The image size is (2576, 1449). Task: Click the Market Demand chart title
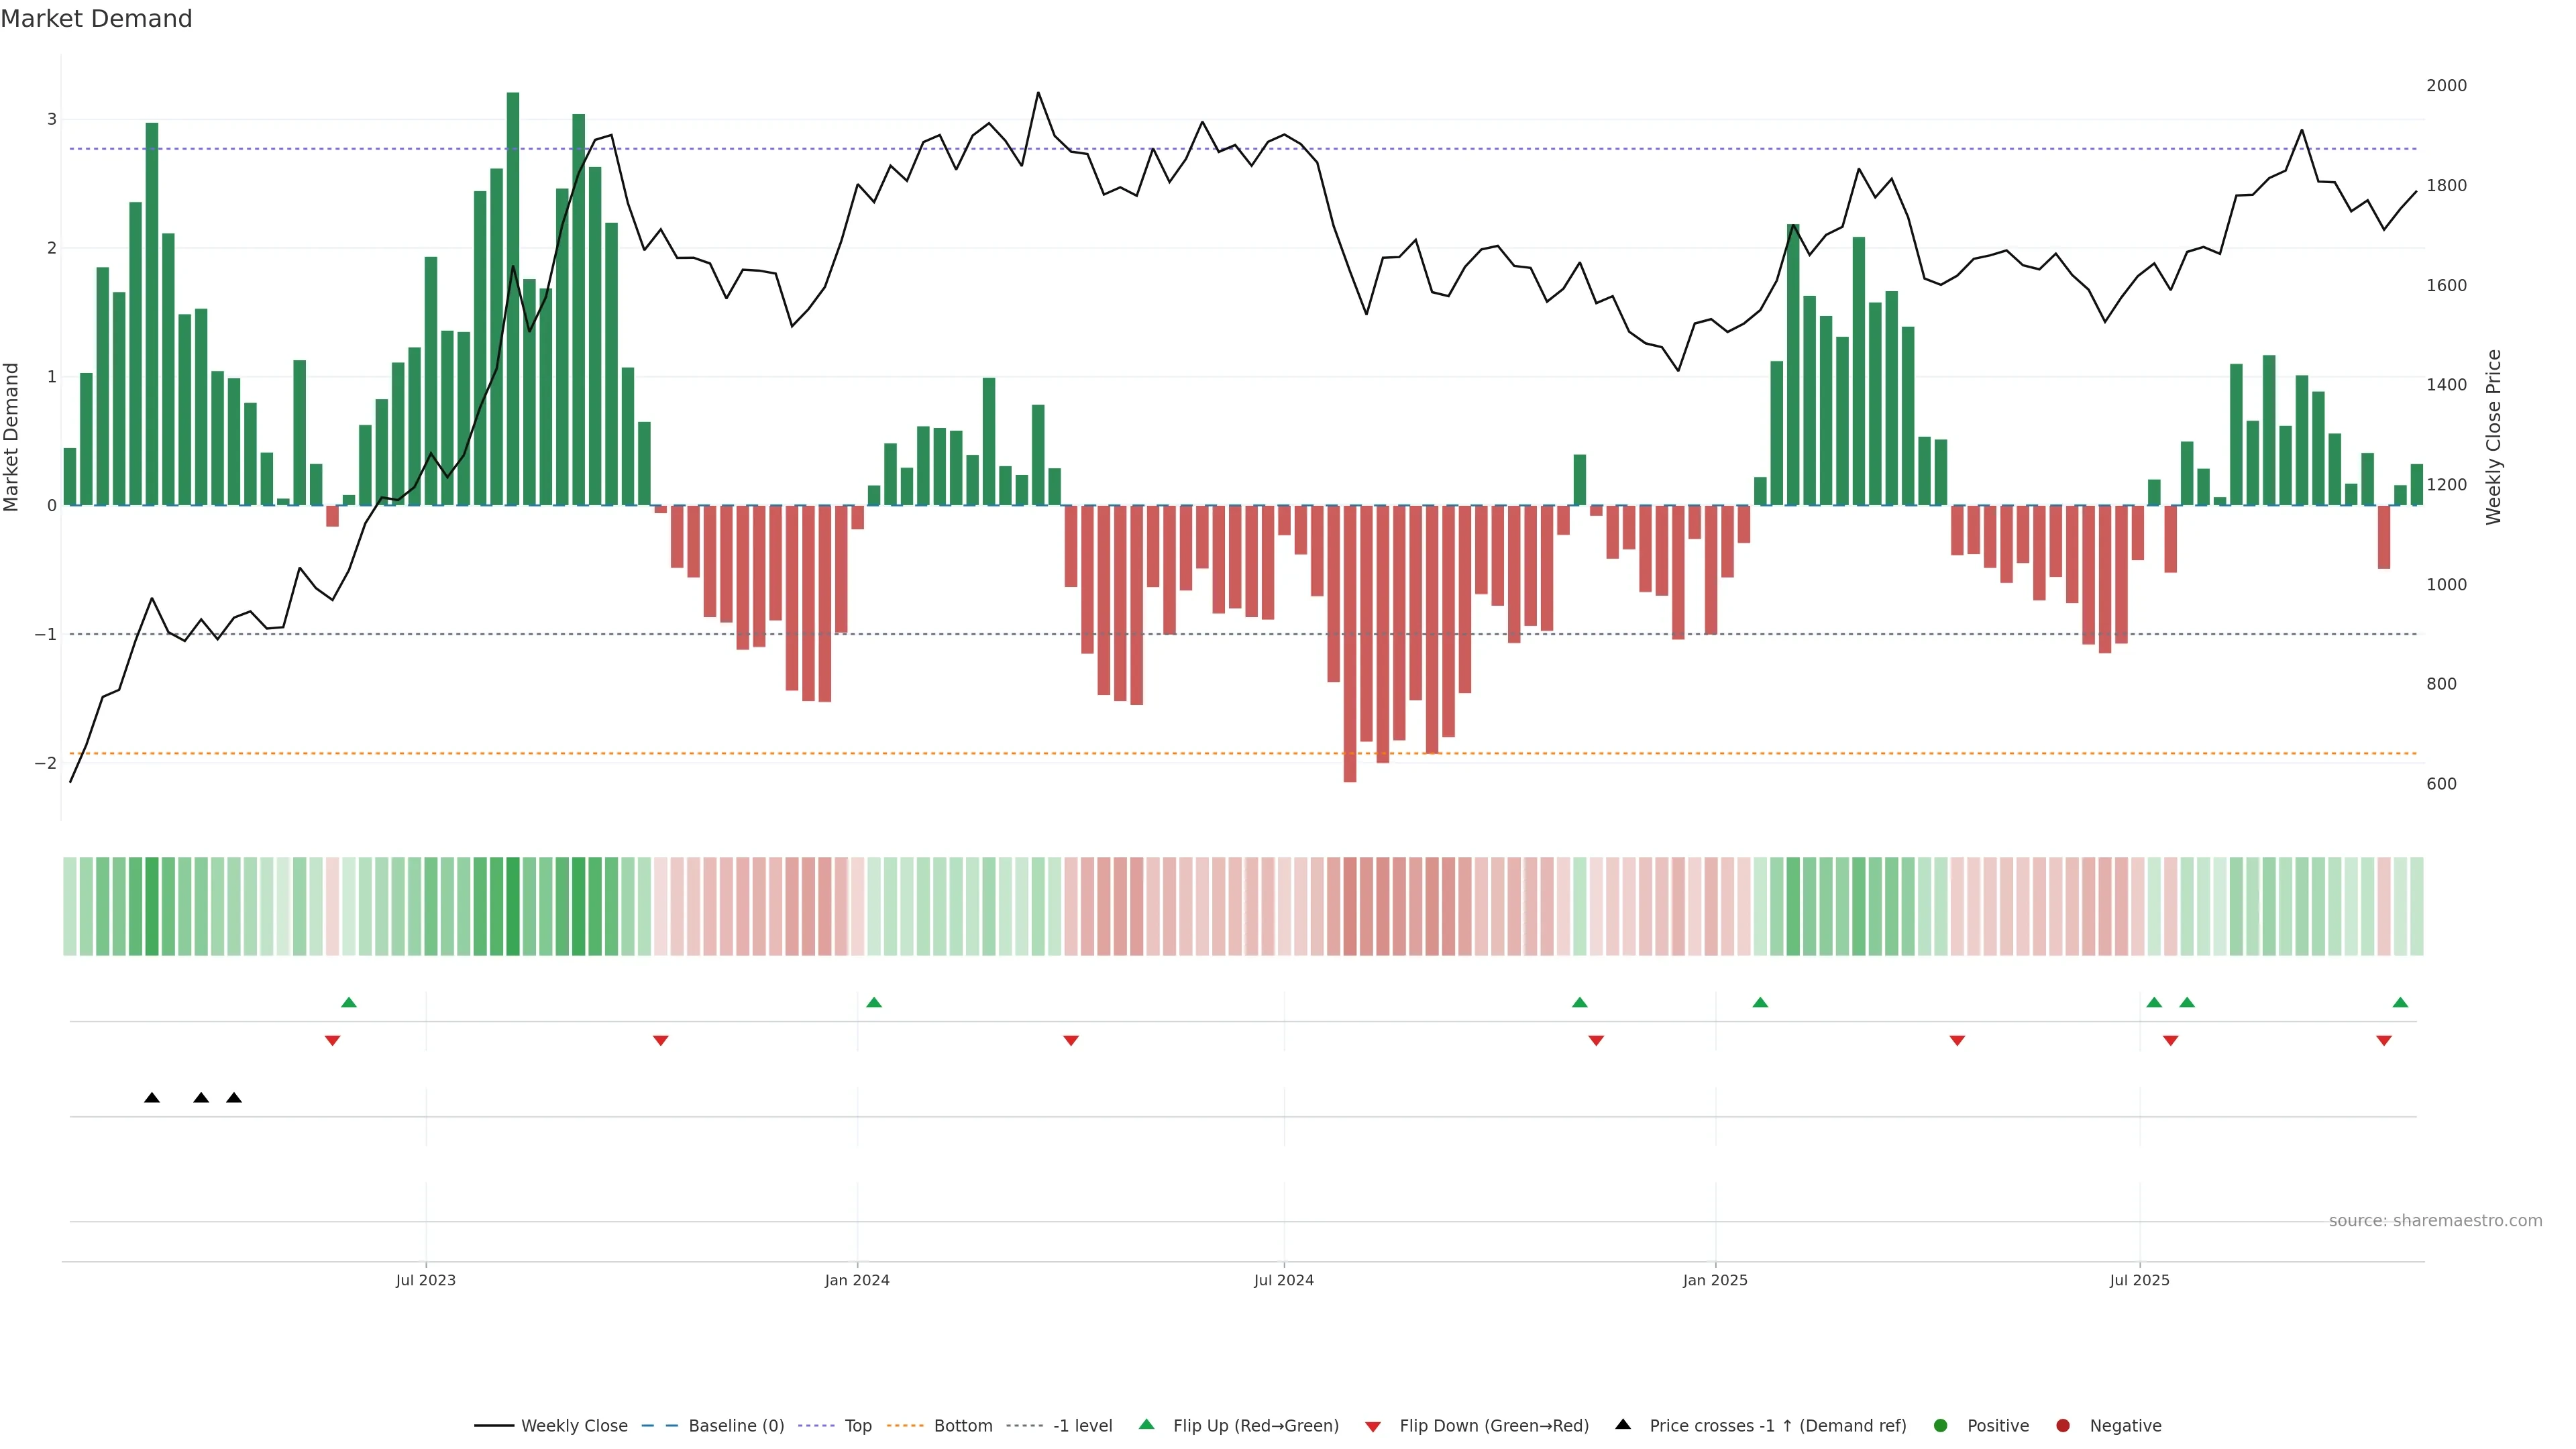coord(96,19)
